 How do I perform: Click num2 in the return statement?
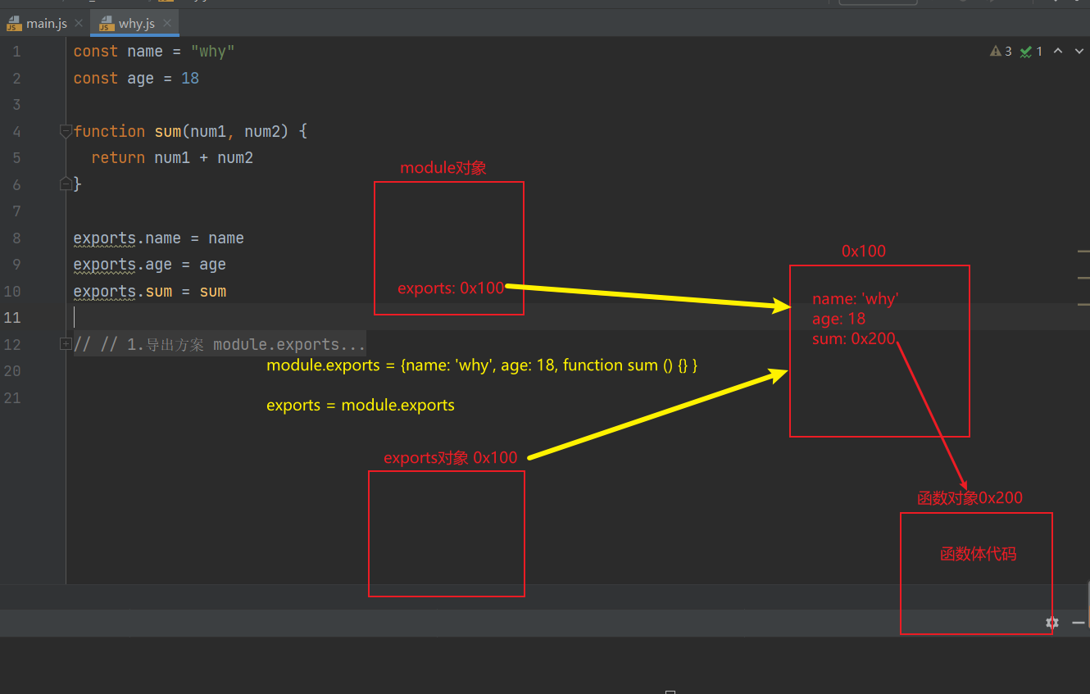(x=235, y=158)
